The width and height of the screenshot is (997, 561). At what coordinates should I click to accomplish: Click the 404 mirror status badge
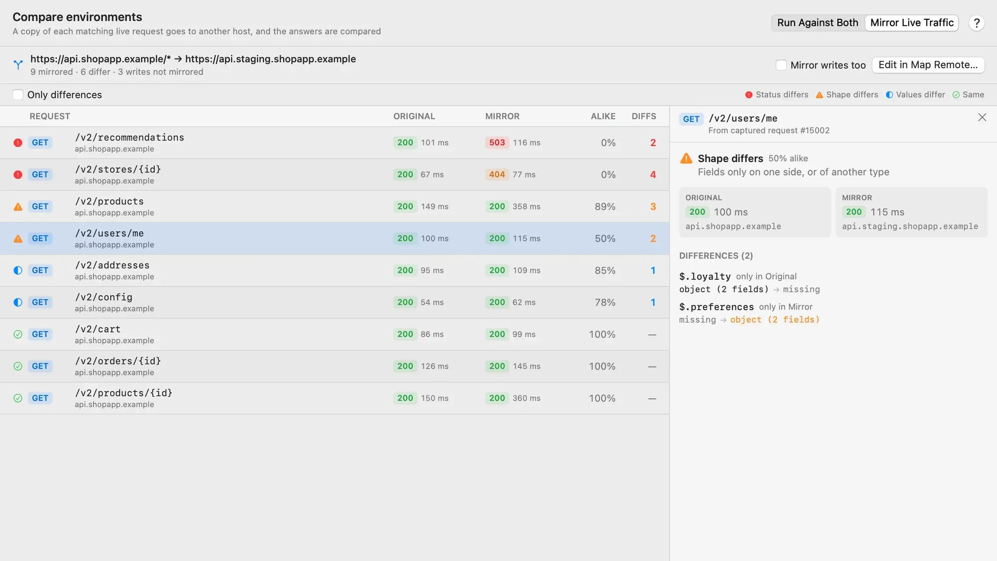(x=497, y=175)
